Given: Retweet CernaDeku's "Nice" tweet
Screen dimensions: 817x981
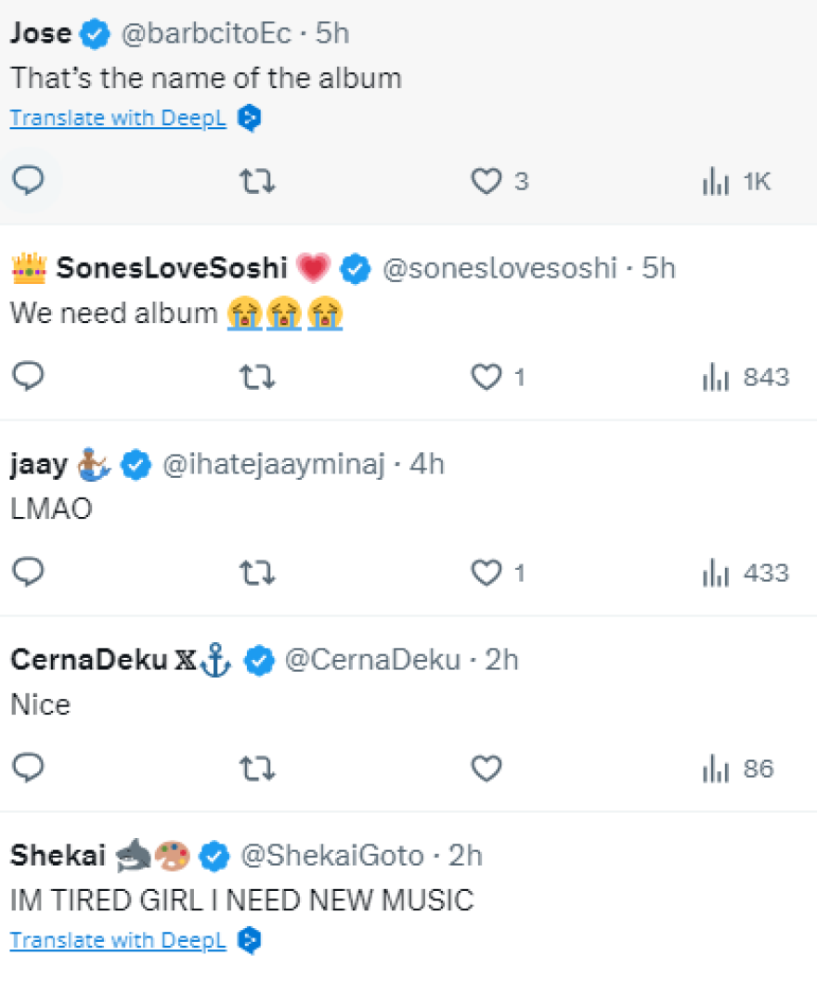Looking at the screenshot, I should click(257, 768).
